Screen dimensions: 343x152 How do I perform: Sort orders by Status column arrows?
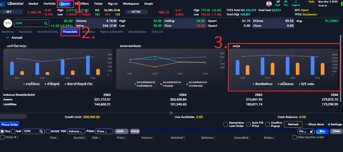click(275, 138)
